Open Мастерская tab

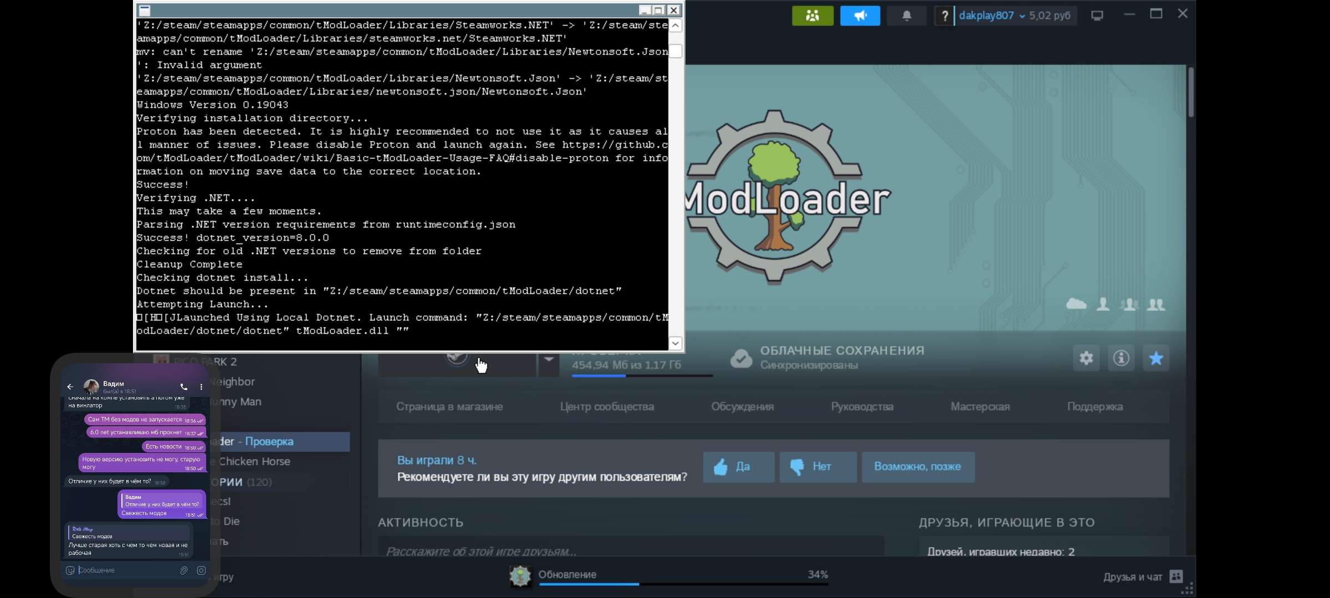click(980, 406)
